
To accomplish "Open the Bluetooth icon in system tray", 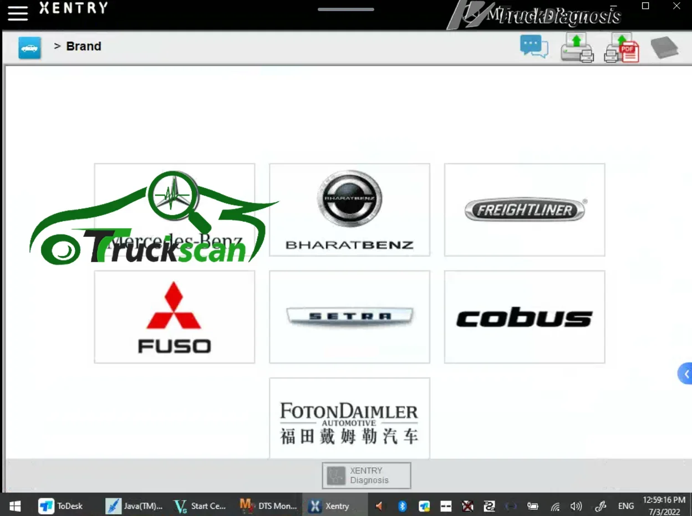I will [x=402, y=505].
